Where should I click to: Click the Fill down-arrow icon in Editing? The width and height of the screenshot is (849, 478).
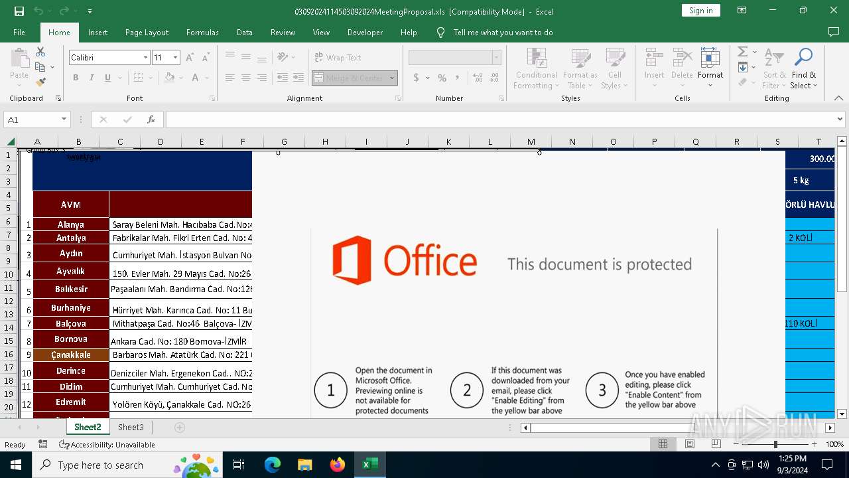[x=743, y=67]
